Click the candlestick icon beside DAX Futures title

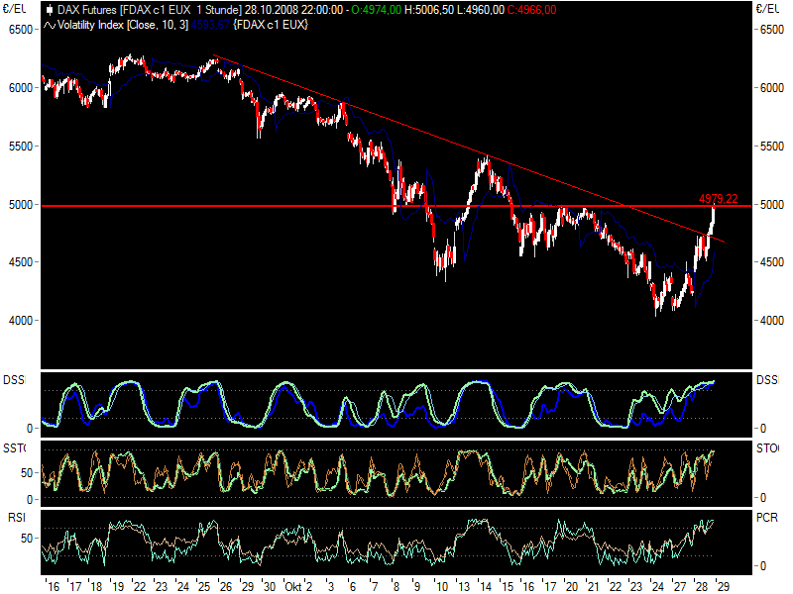(x=50, y=10)
